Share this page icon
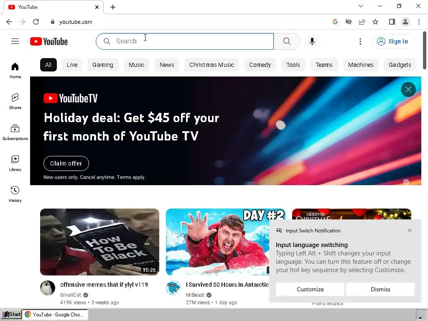 362,22
